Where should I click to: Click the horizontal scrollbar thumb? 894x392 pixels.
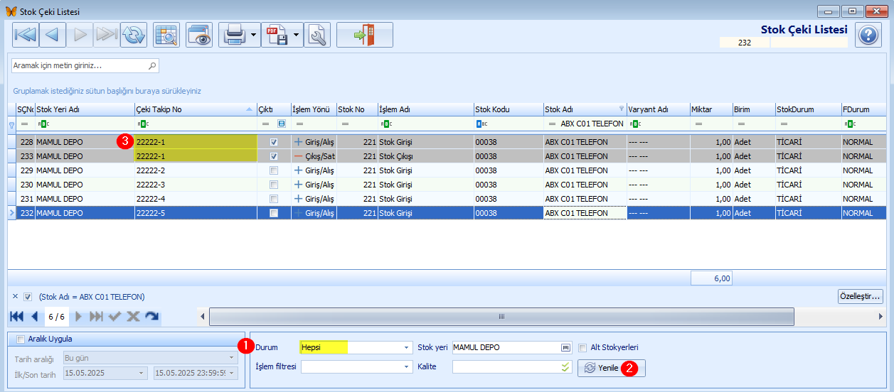point(501,316)
